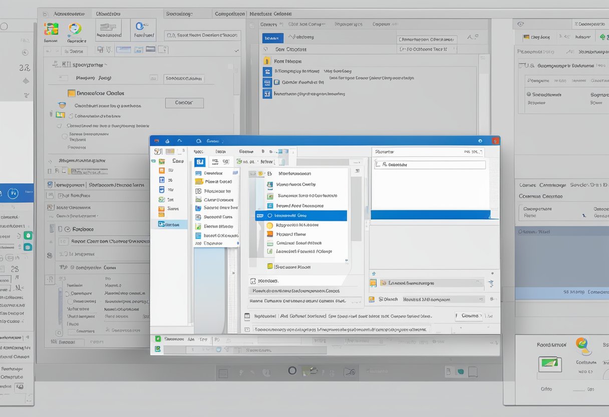This screenshot has width=609, height=417.
Task: Open the orange mail-style icon in the left sidebar
Action: coord(161,209)
